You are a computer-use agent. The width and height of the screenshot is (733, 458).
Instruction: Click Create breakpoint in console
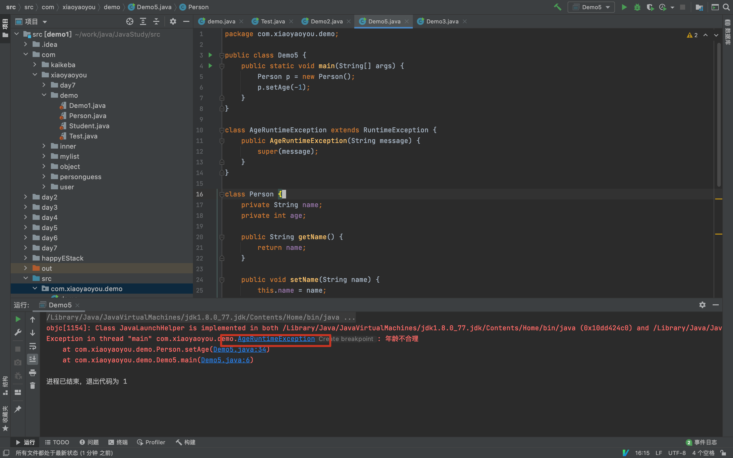[346, 339]
